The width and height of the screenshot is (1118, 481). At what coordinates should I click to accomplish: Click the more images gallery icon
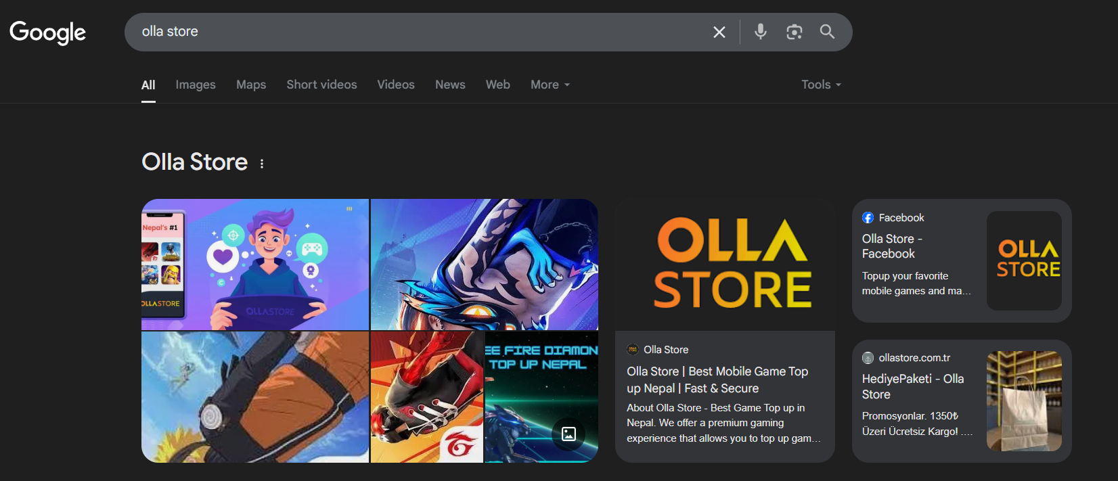[569, 434]
